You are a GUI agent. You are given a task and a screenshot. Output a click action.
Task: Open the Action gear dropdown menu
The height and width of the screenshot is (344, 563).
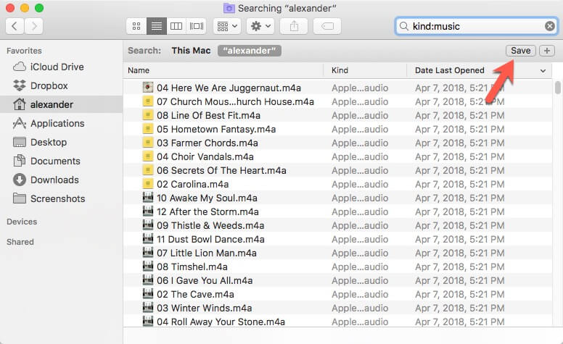point(260,26)
